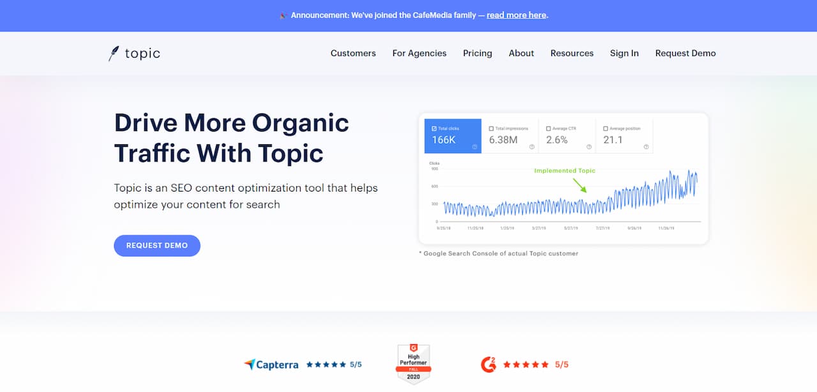Check the Average CTR checkbox
817x392 pixels.
point(548,128)
